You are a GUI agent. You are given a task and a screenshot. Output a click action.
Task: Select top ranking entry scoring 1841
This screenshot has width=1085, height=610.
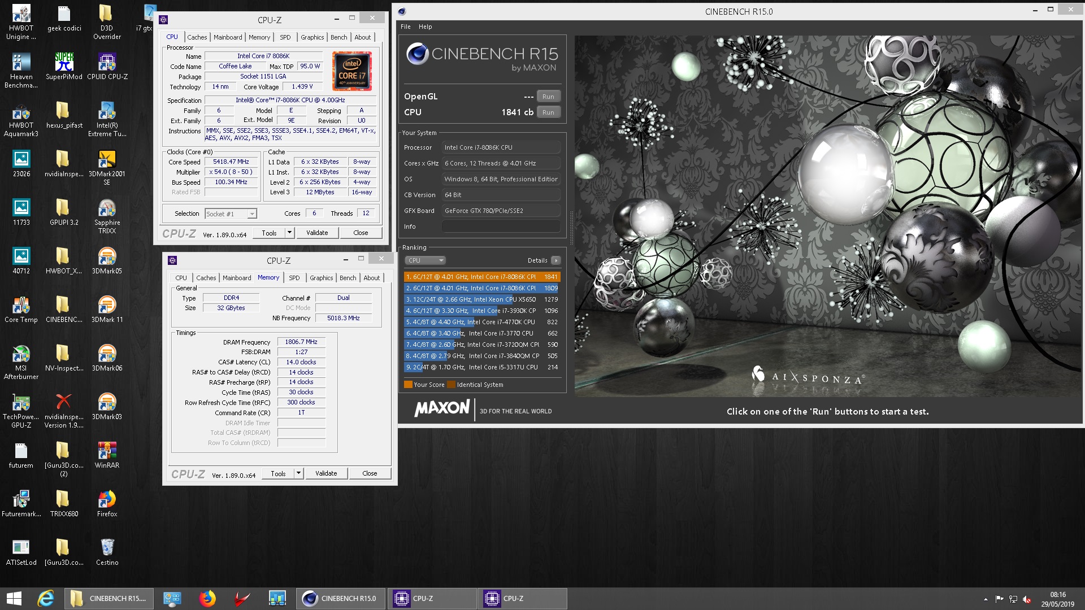[x=482, y=277]
